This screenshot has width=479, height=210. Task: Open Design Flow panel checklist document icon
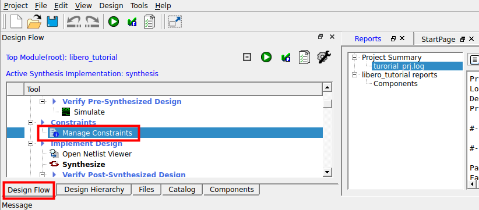(x=304, y=57)
